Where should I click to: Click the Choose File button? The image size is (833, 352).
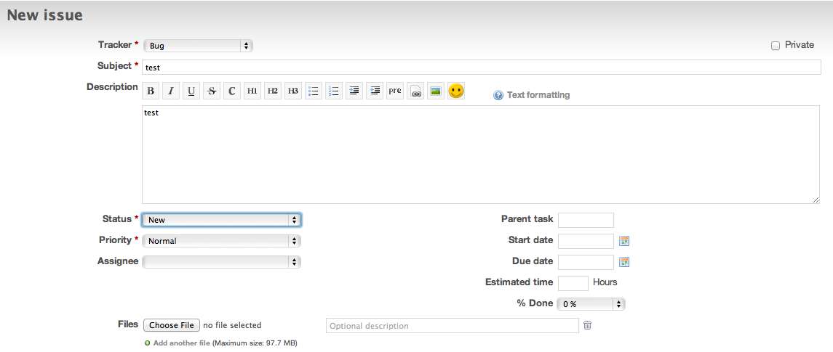(x=172, y=325)
